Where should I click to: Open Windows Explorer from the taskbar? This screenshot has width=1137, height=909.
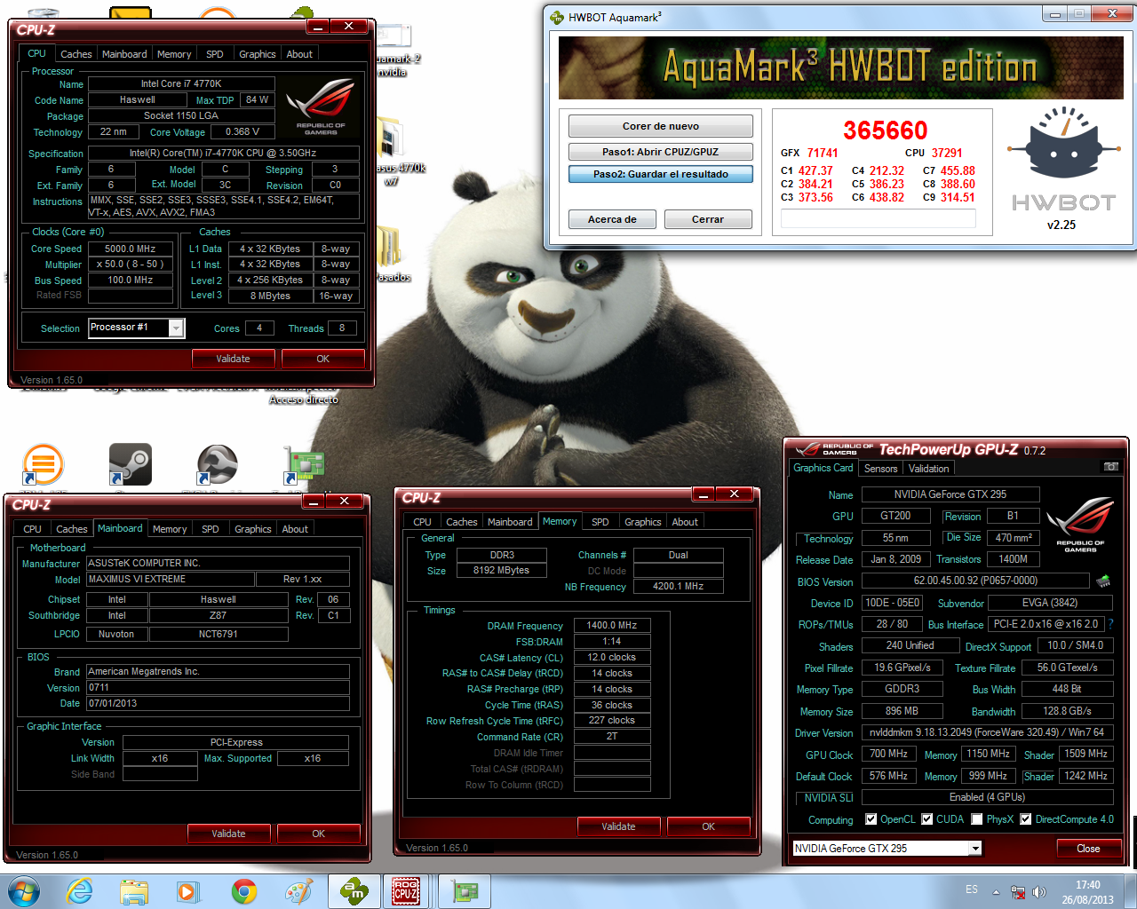[134, 891]
